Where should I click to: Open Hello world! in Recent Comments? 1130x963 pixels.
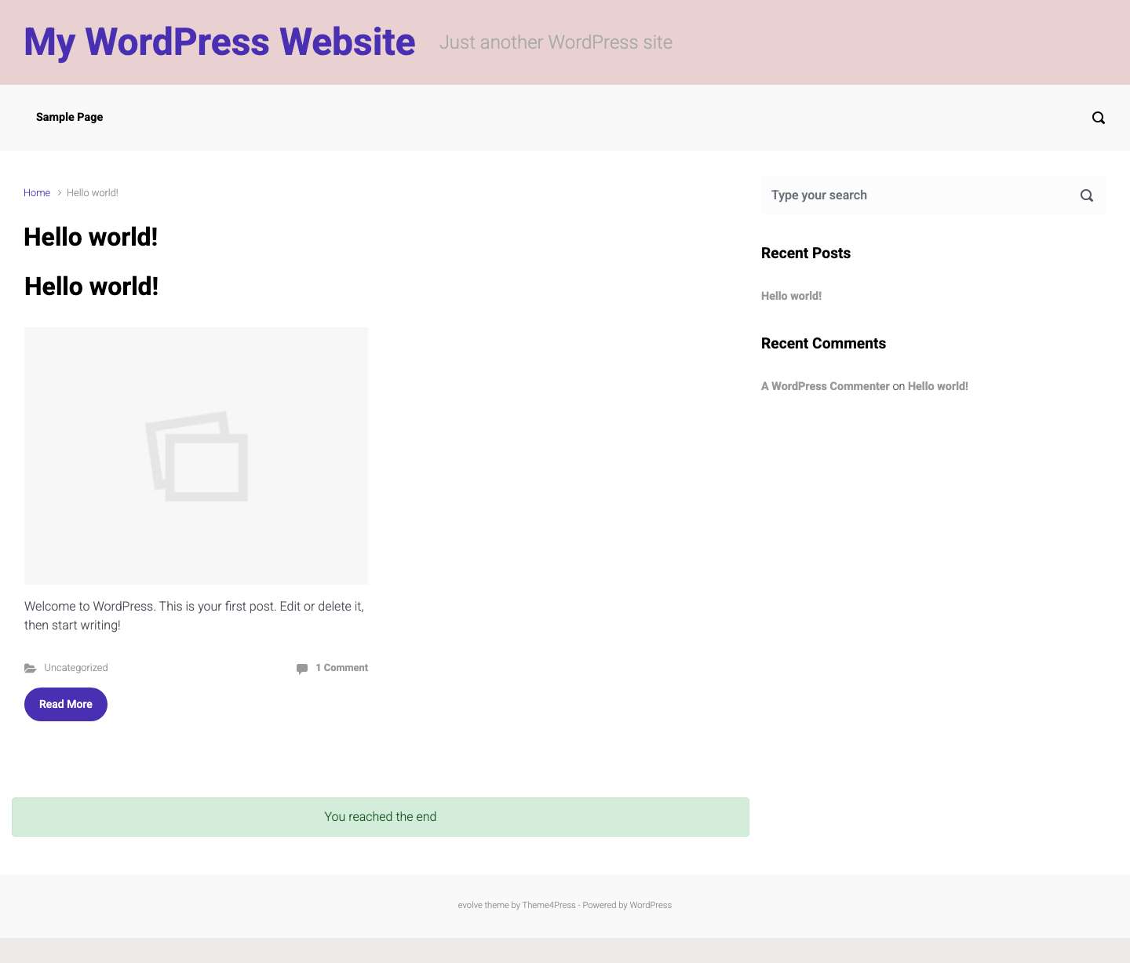coord(938,386)
